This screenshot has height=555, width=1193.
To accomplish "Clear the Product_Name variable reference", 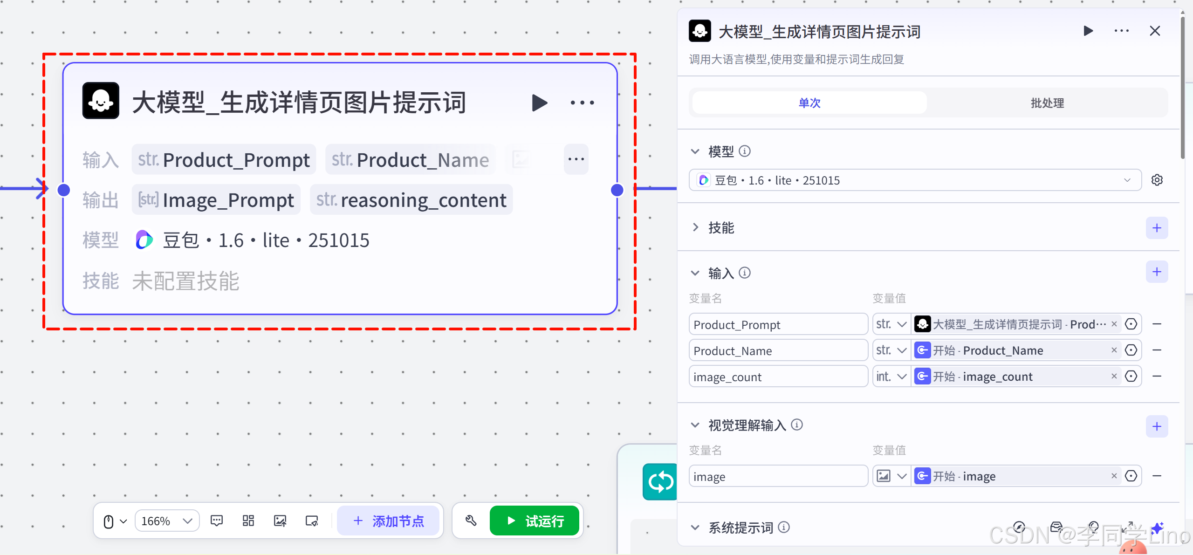I will 1114,350.
